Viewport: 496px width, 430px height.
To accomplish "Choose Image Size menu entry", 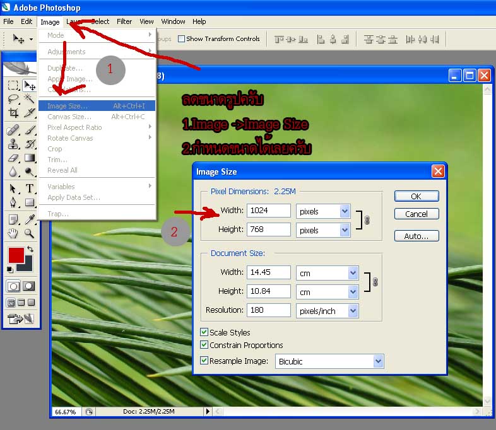I will point(97,106).
